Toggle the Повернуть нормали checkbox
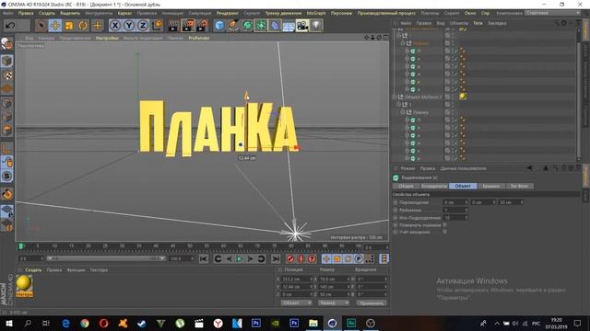Viewport: 590px width, 331px height. click(444, 224)
